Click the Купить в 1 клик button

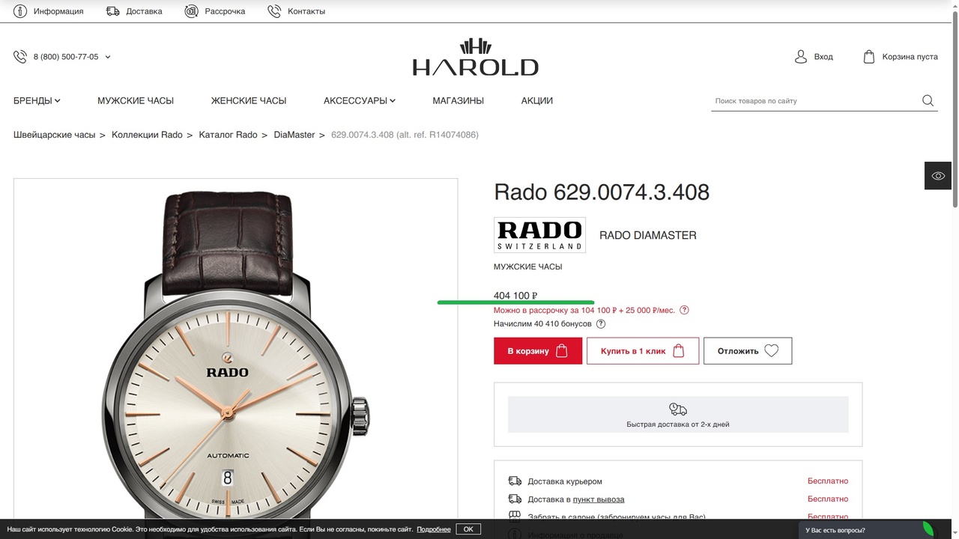click(x=643, y=351)
